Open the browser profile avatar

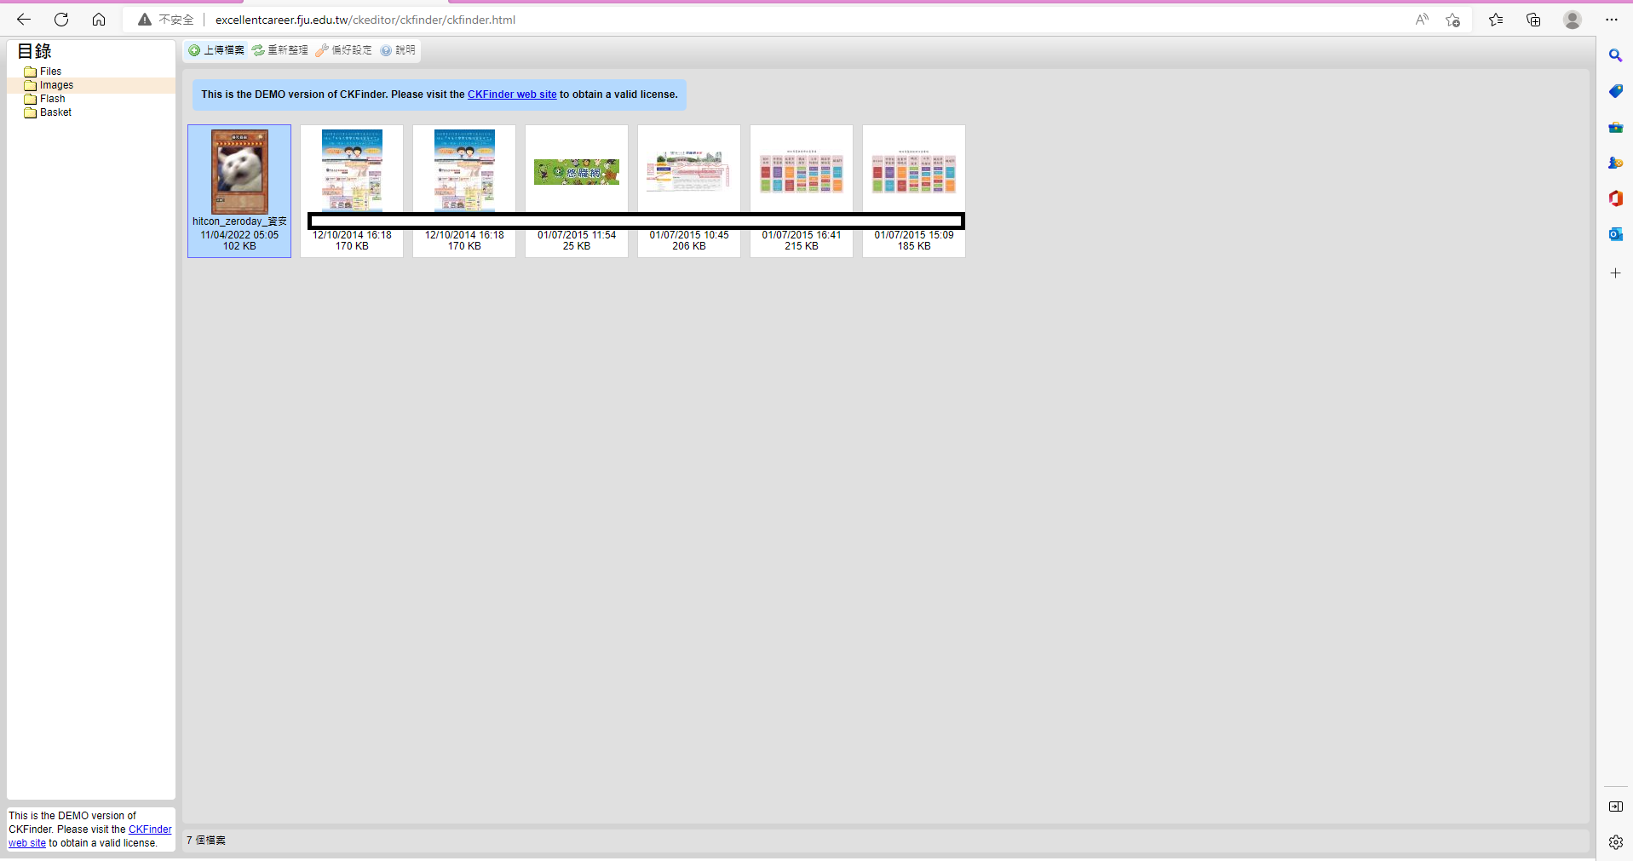coord(1573,20)
